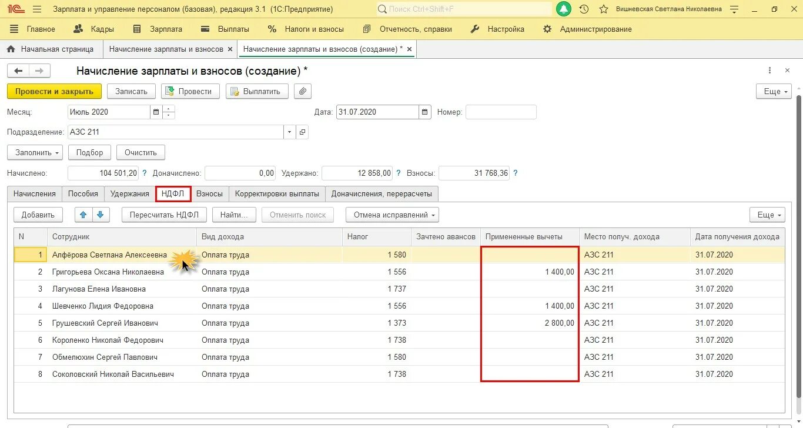Switch to the Удержания tab
Screen dimensions: 803x428
(130, 193)
